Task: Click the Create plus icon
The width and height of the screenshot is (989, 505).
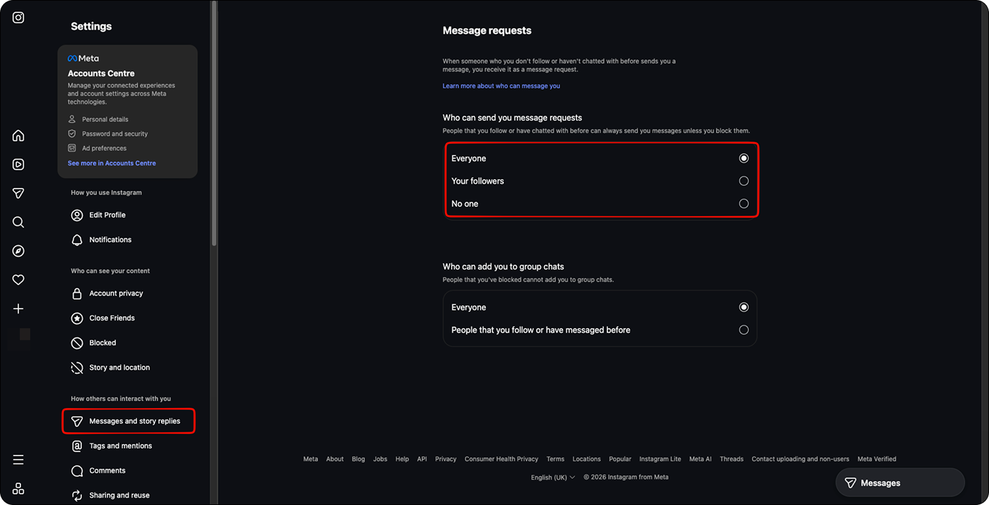Action: 18,309
